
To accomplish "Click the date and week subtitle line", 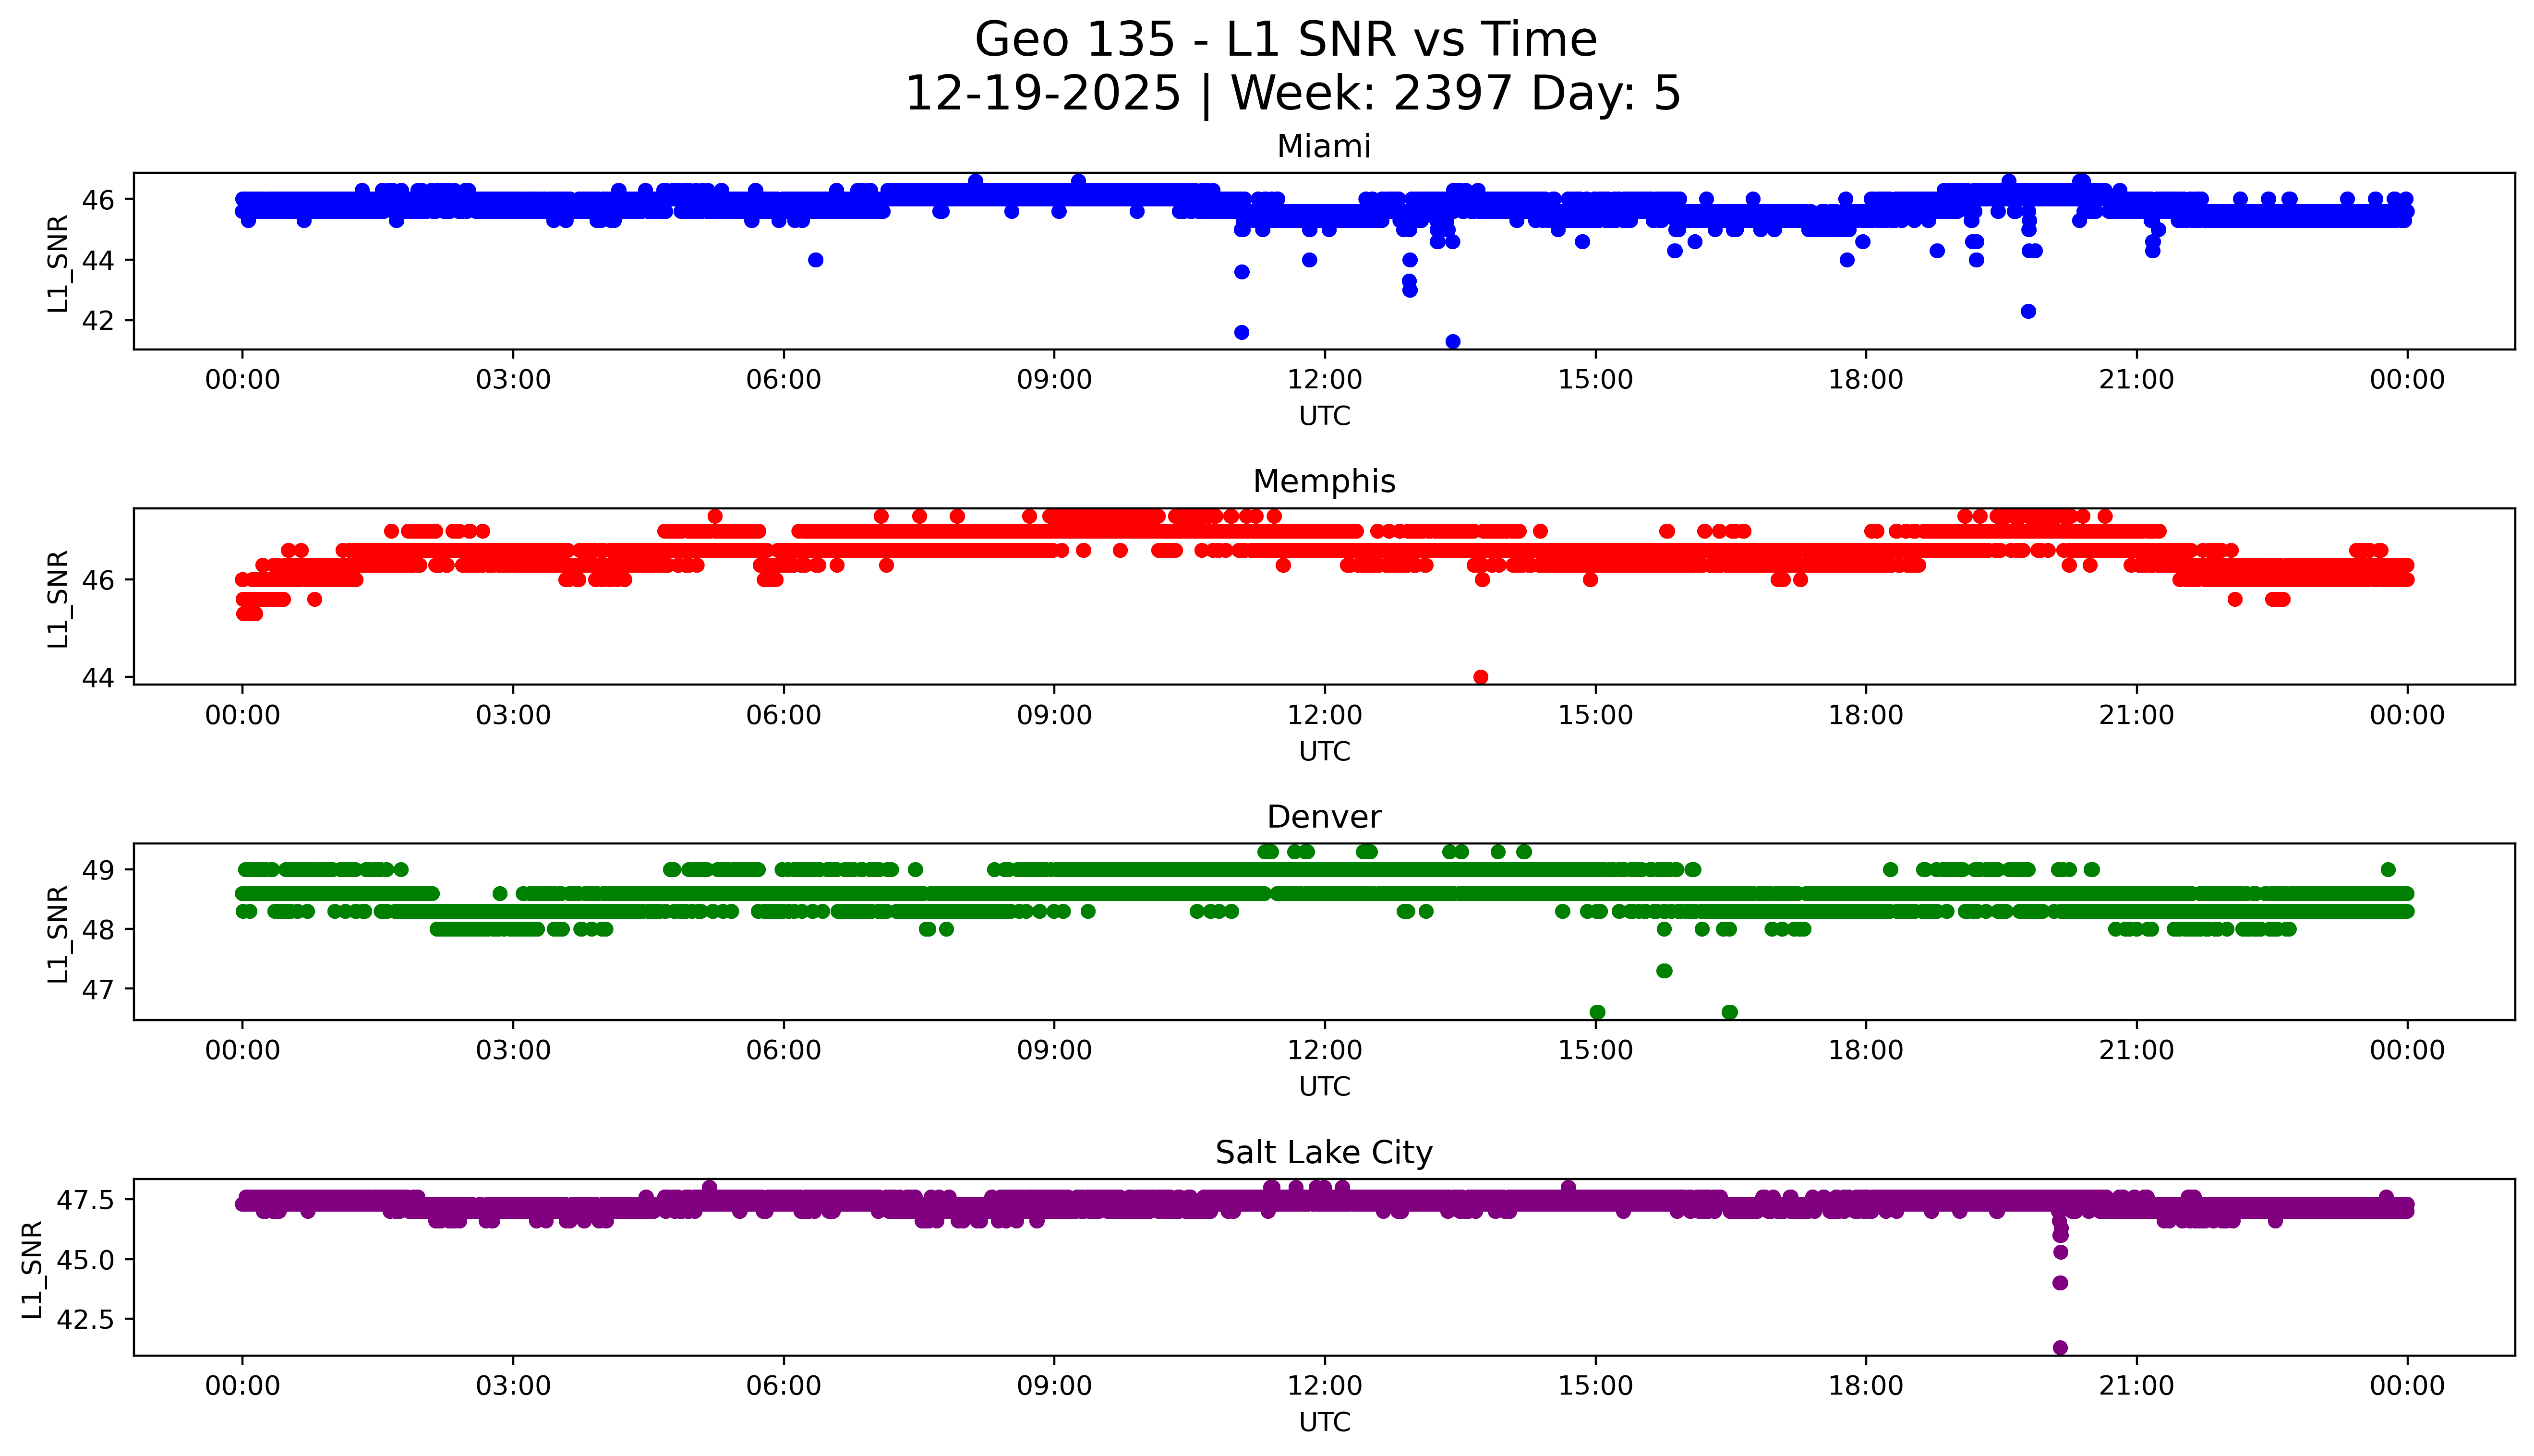I will [1292, 95].
